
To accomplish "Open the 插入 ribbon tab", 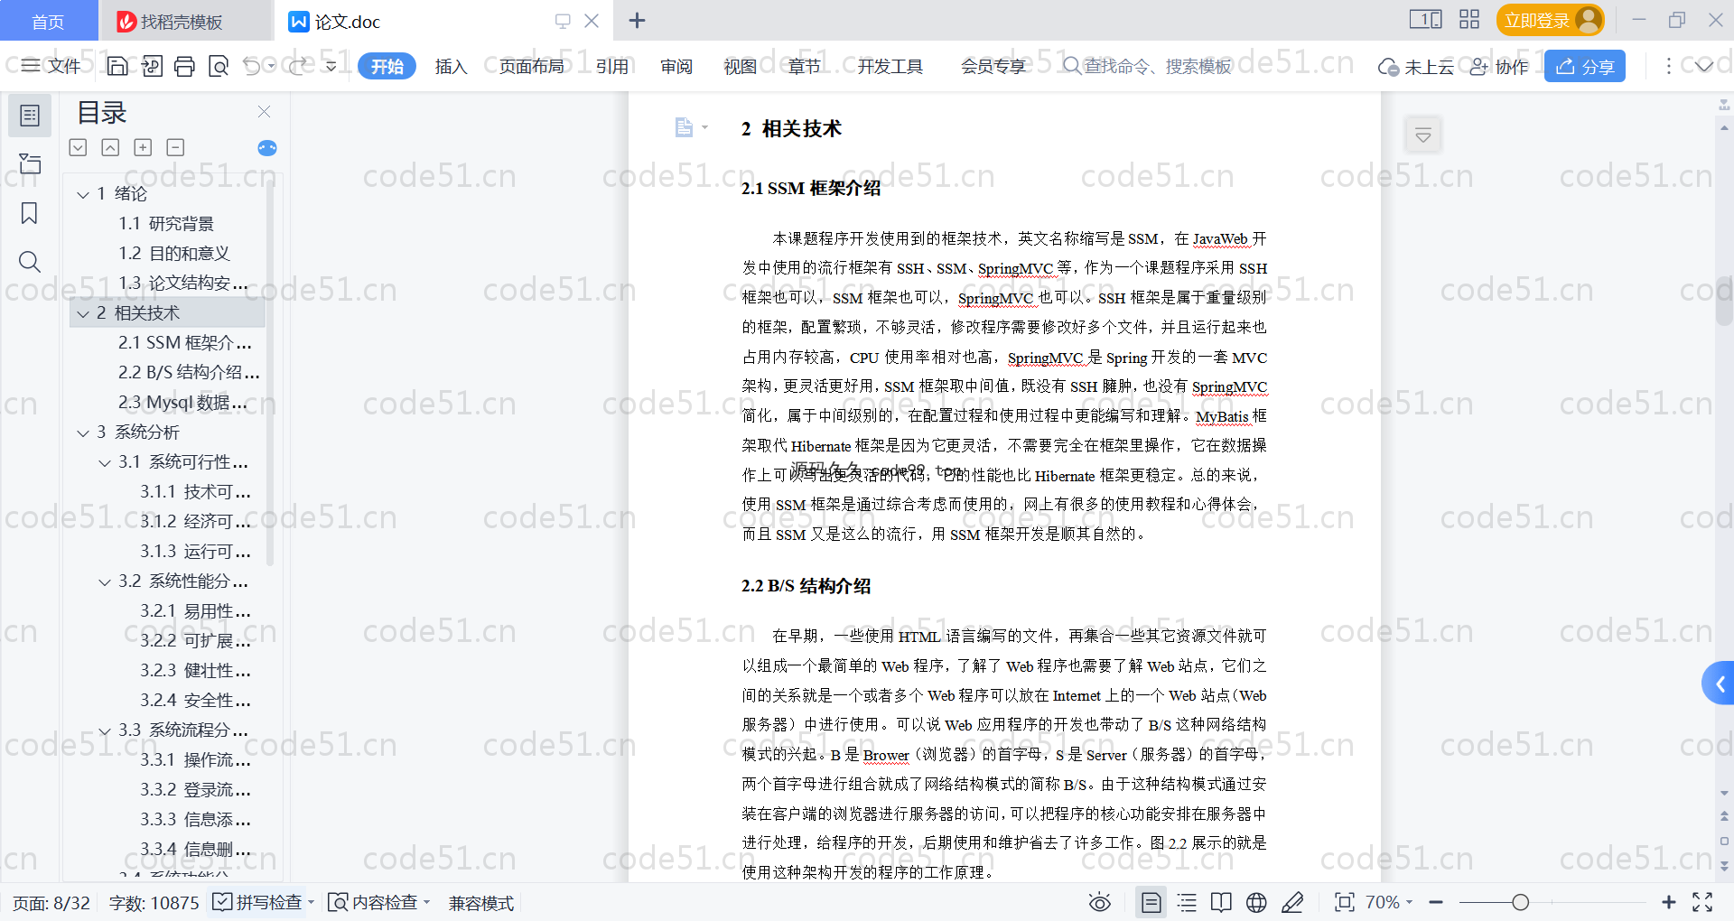I will 451,66.
